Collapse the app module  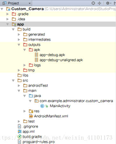(x=8, y=24)
